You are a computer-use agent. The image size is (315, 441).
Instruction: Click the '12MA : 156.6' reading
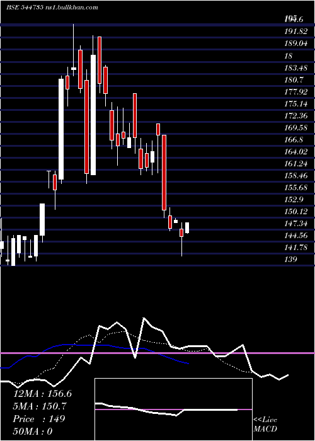pyautogui.click(x=42, y=394)
